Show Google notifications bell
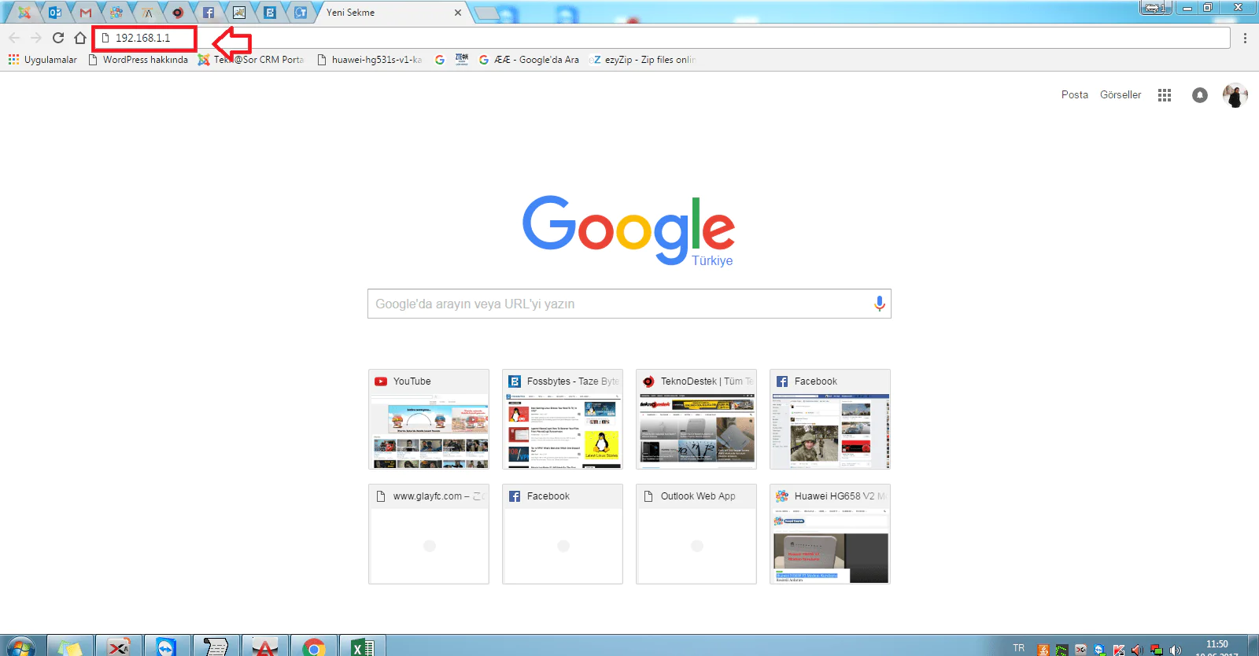Image resolution: width=1259 pixels, height=656 pixels. (1200, 95)
